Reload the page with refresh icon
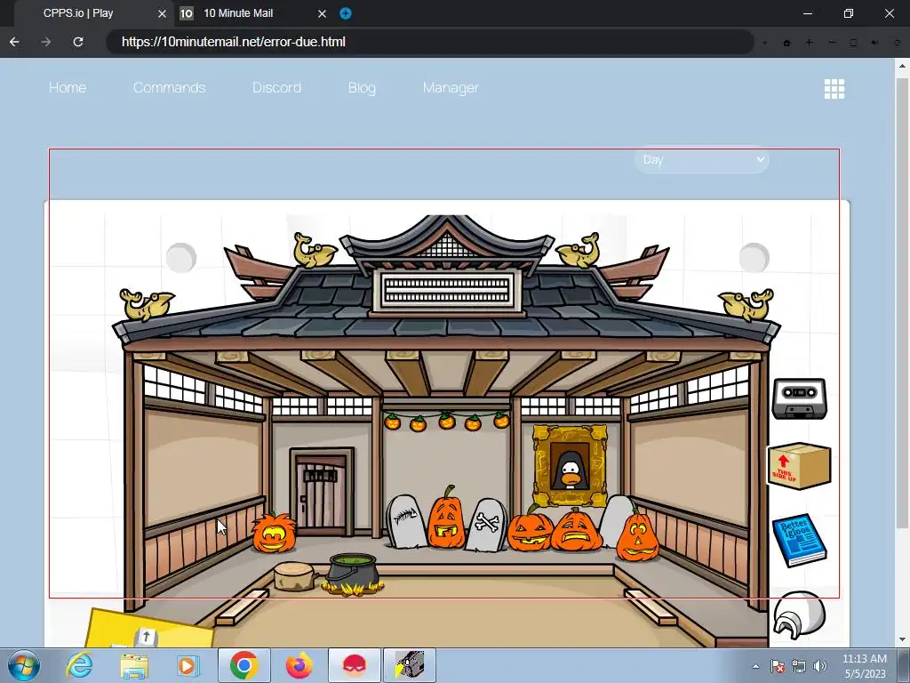910x683 pixels. [x=78, y=42]
